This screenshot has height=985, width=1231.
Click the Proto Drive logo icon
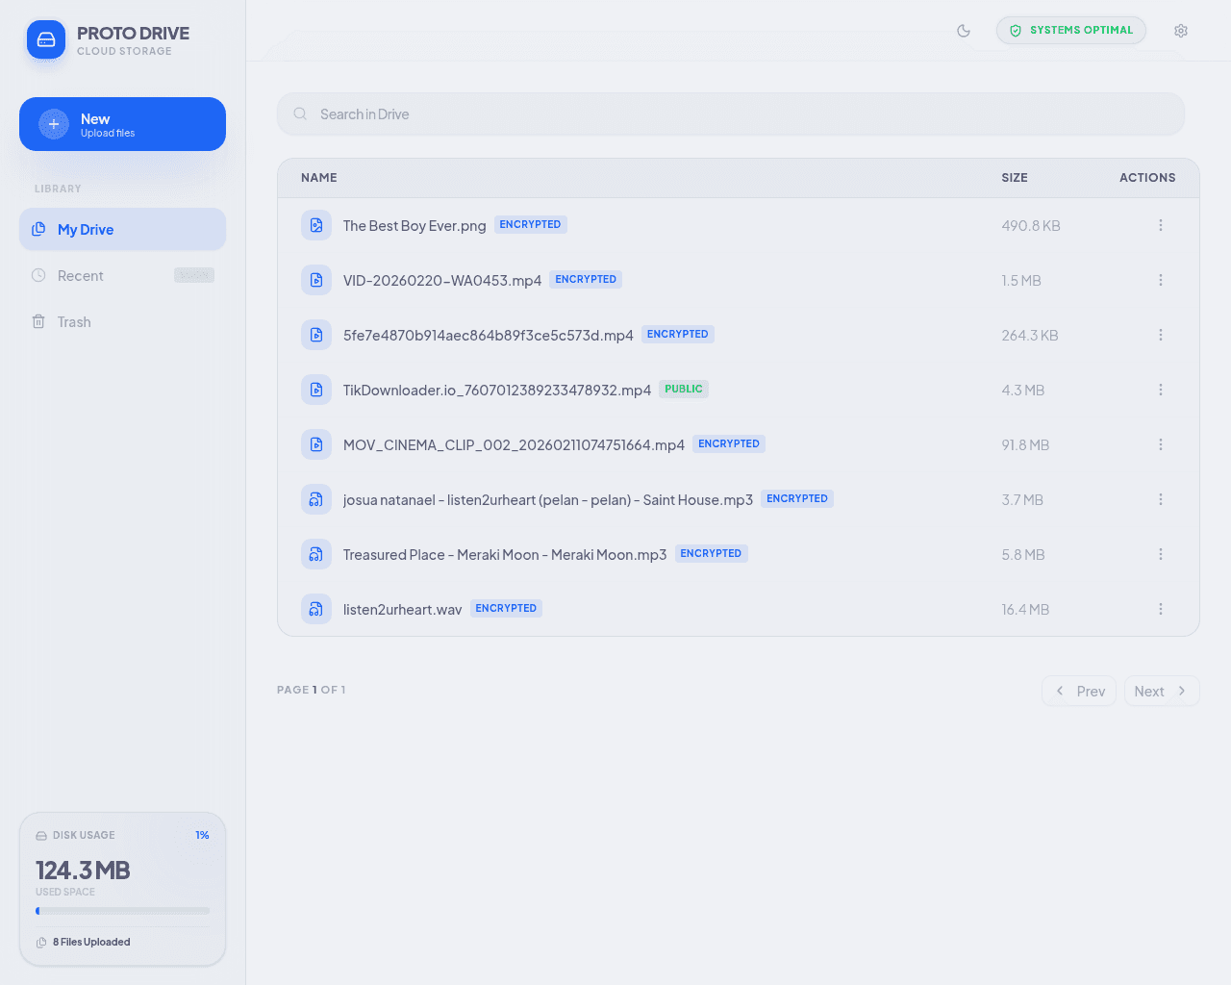click(46, 40)
